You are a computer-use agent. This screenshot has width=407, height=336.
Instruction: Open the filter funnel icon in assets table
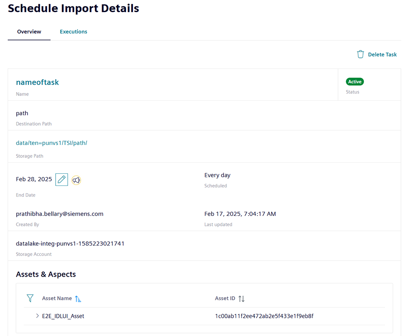click(30, 298)
